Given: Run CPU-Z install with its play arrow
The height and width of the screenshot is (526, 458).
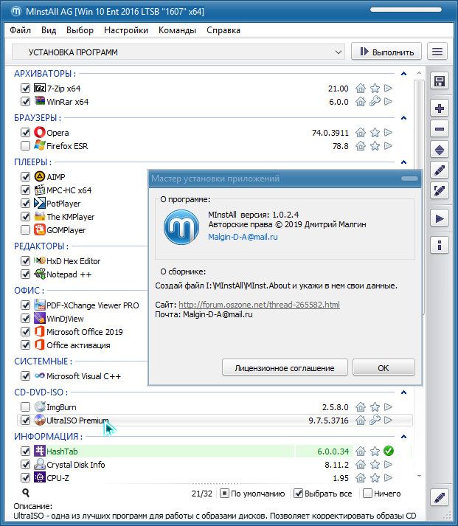Looking at the screenshot, I should click(388, 478).
